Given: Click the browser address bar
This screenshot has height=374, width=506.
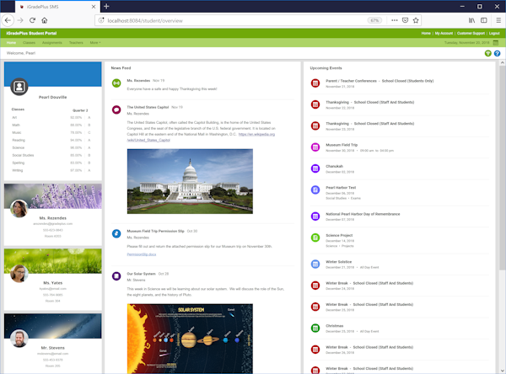Looking at the screenshot, I should (x=211, y=19).
